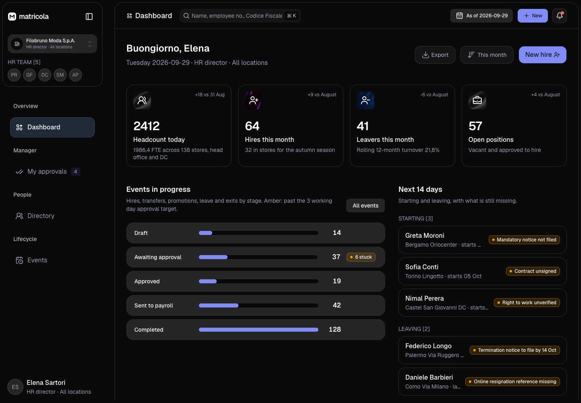Click the Approved row count 19
This screenshot has height=403, width=581.
tap(337, 281)
